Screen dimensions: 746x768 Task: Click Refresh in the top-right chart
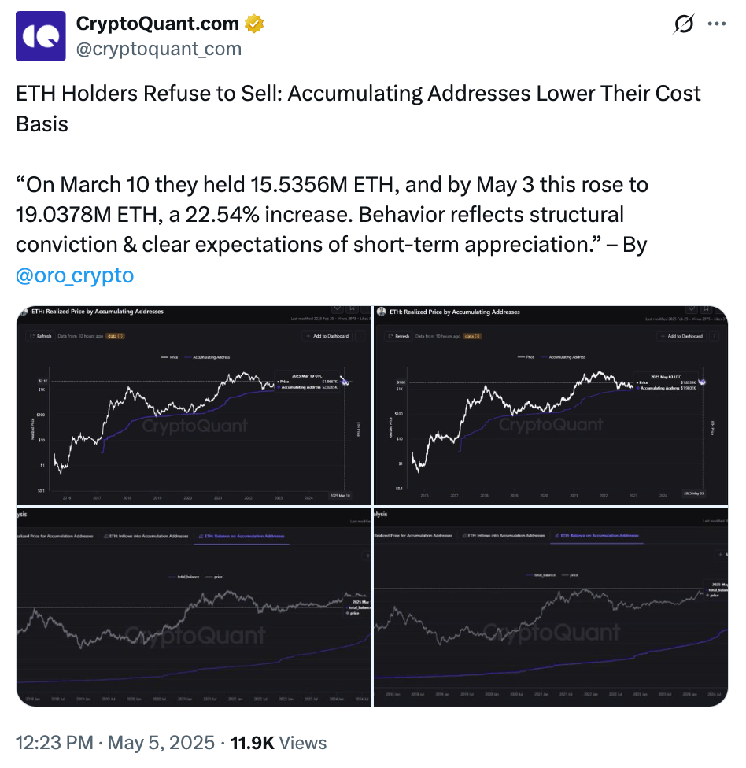point(399,336)
